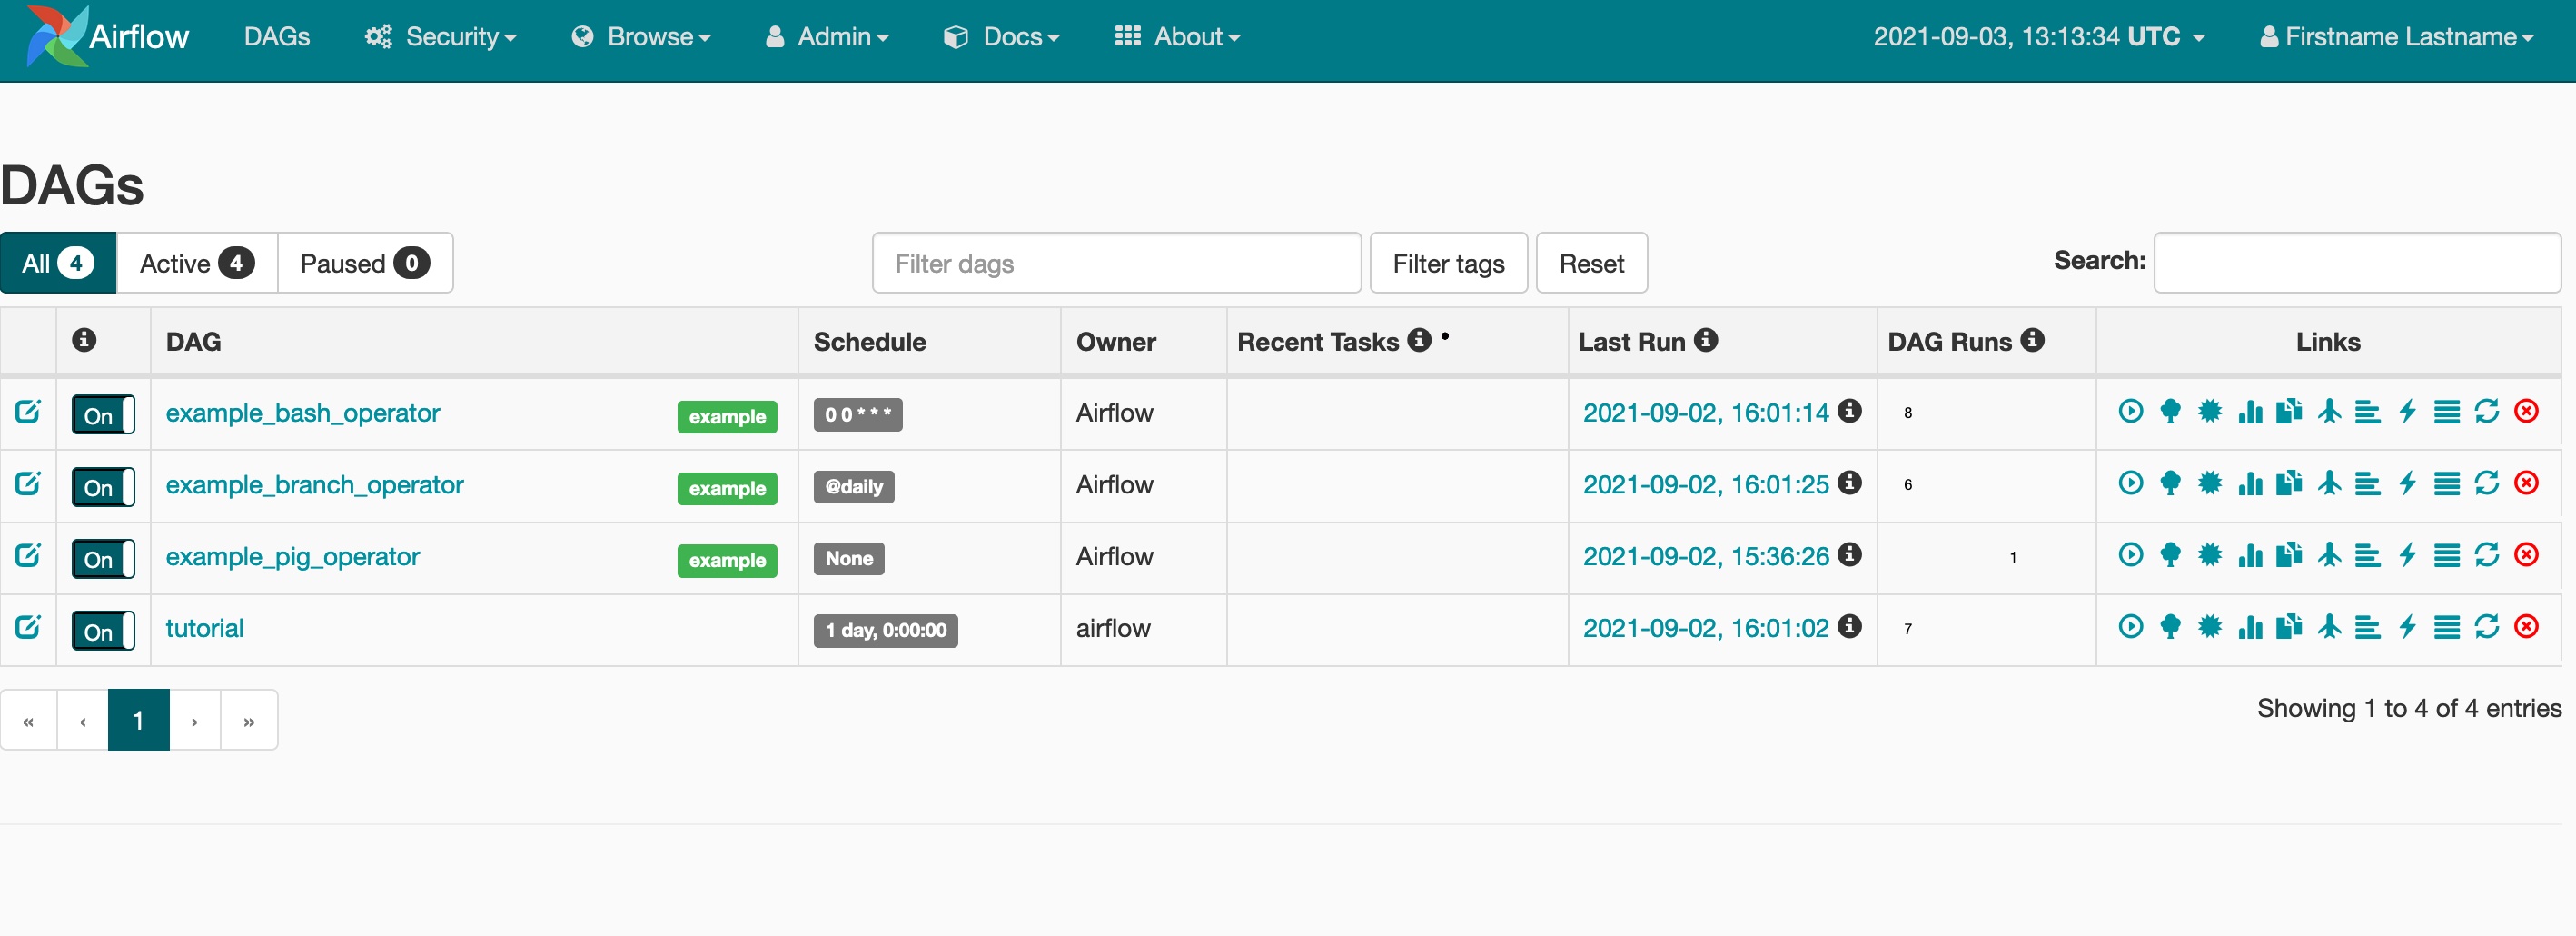This screenshot has width=2576, height=936.
Task: Show info for example_bash_operator last run
Action: pyautogui.click(x=1850, y=411)
